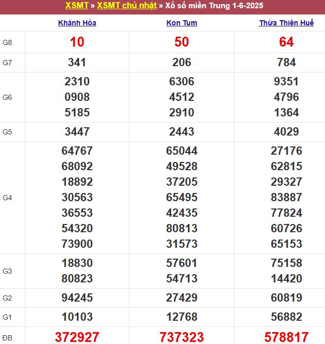The image size is (325, 344).
Task: Open the Thừa Thiên Huế province link
Action: click(286, 23)
